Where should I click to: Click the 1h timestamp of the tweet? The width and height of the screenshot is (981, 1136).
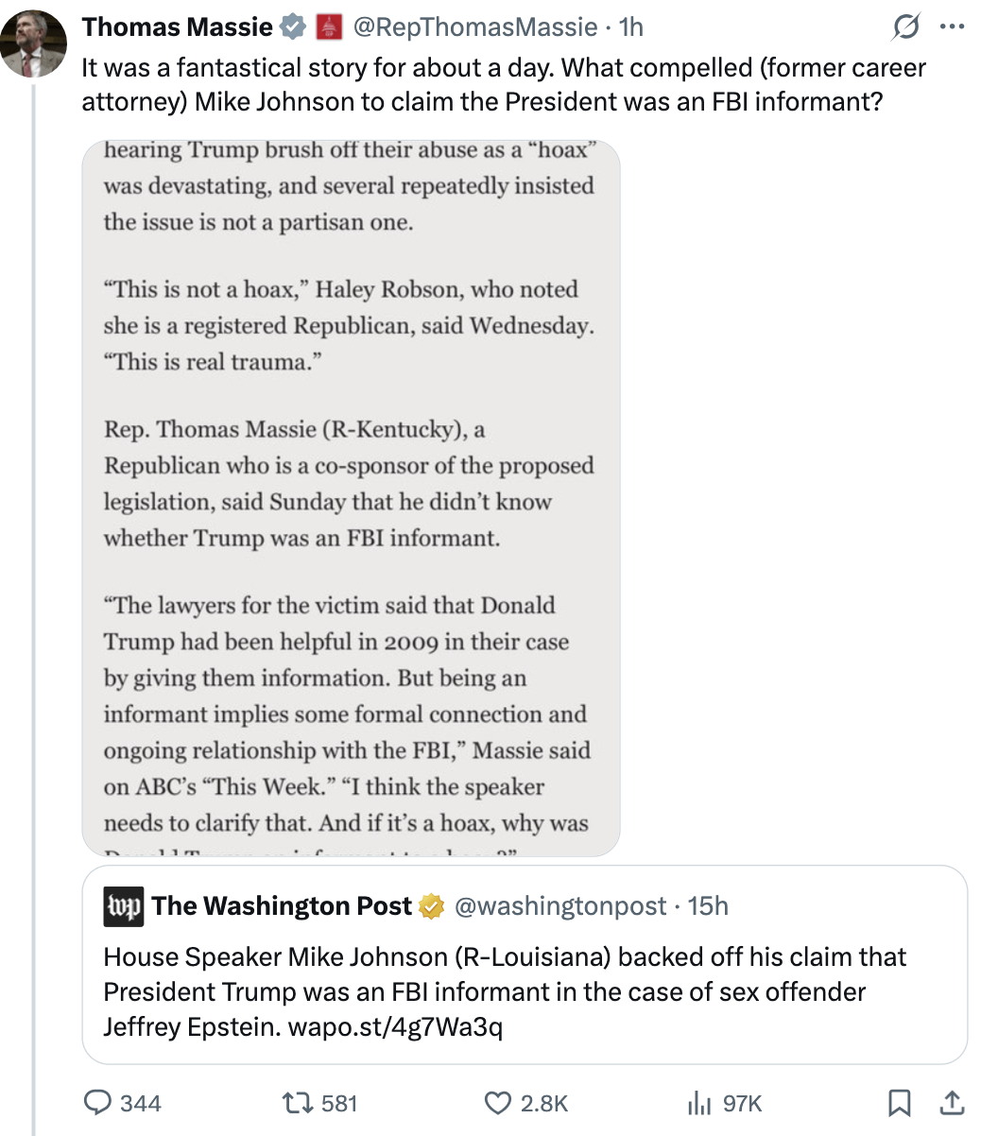[x=630, y=27]
